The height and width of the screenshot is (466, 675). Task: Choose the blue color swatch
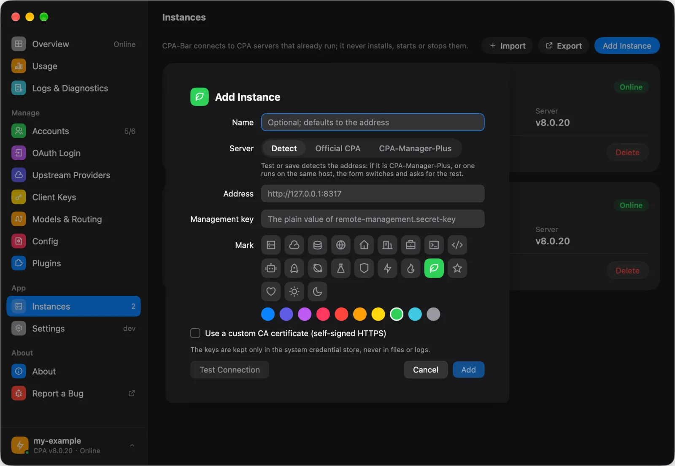click(268, 314)
